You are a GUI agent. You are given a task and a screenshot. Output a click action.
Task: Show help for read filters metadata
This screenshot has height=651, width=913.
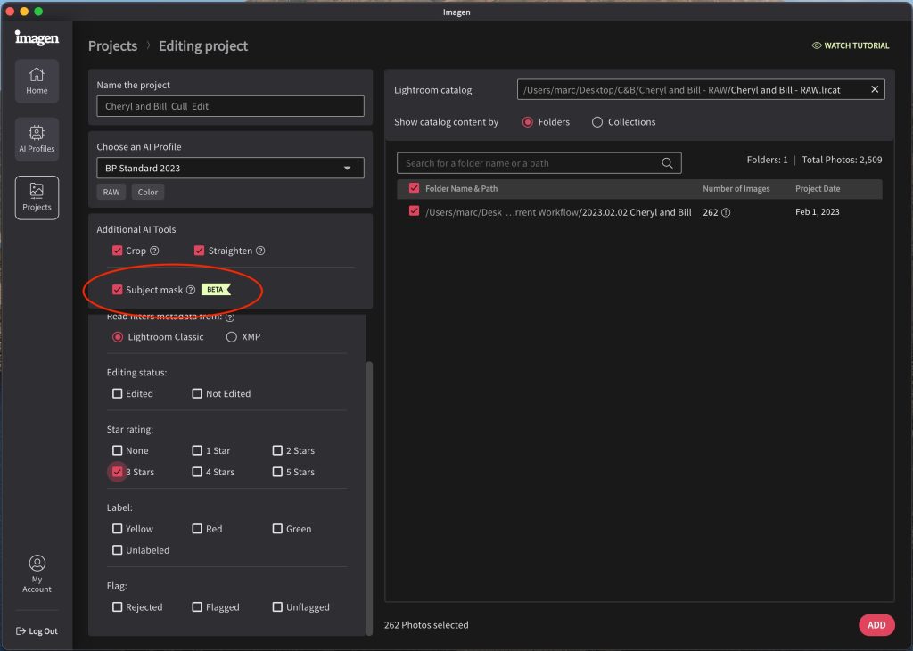click(230, 317)
